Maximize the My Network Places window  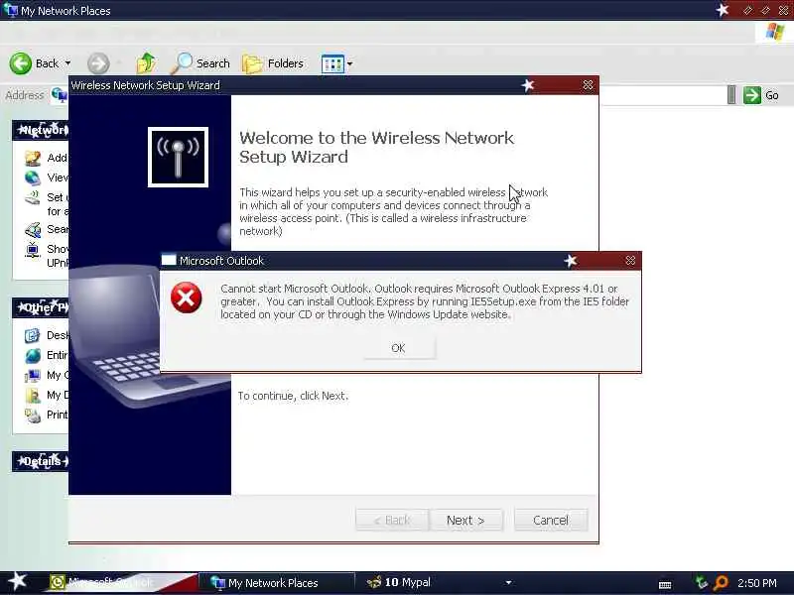(764, 10)
